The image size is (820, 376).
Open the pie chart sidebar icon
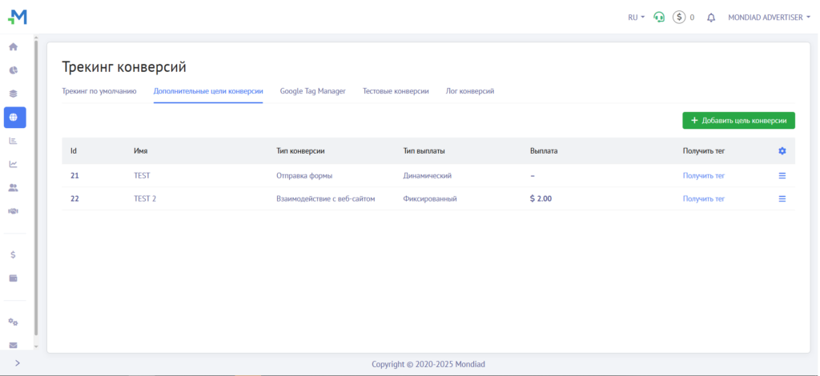pos(14,70)
